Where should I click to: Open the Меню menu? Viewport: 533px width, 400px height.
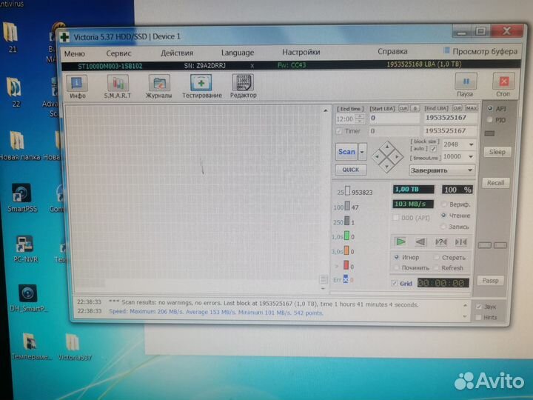click(x=75, y=54)
